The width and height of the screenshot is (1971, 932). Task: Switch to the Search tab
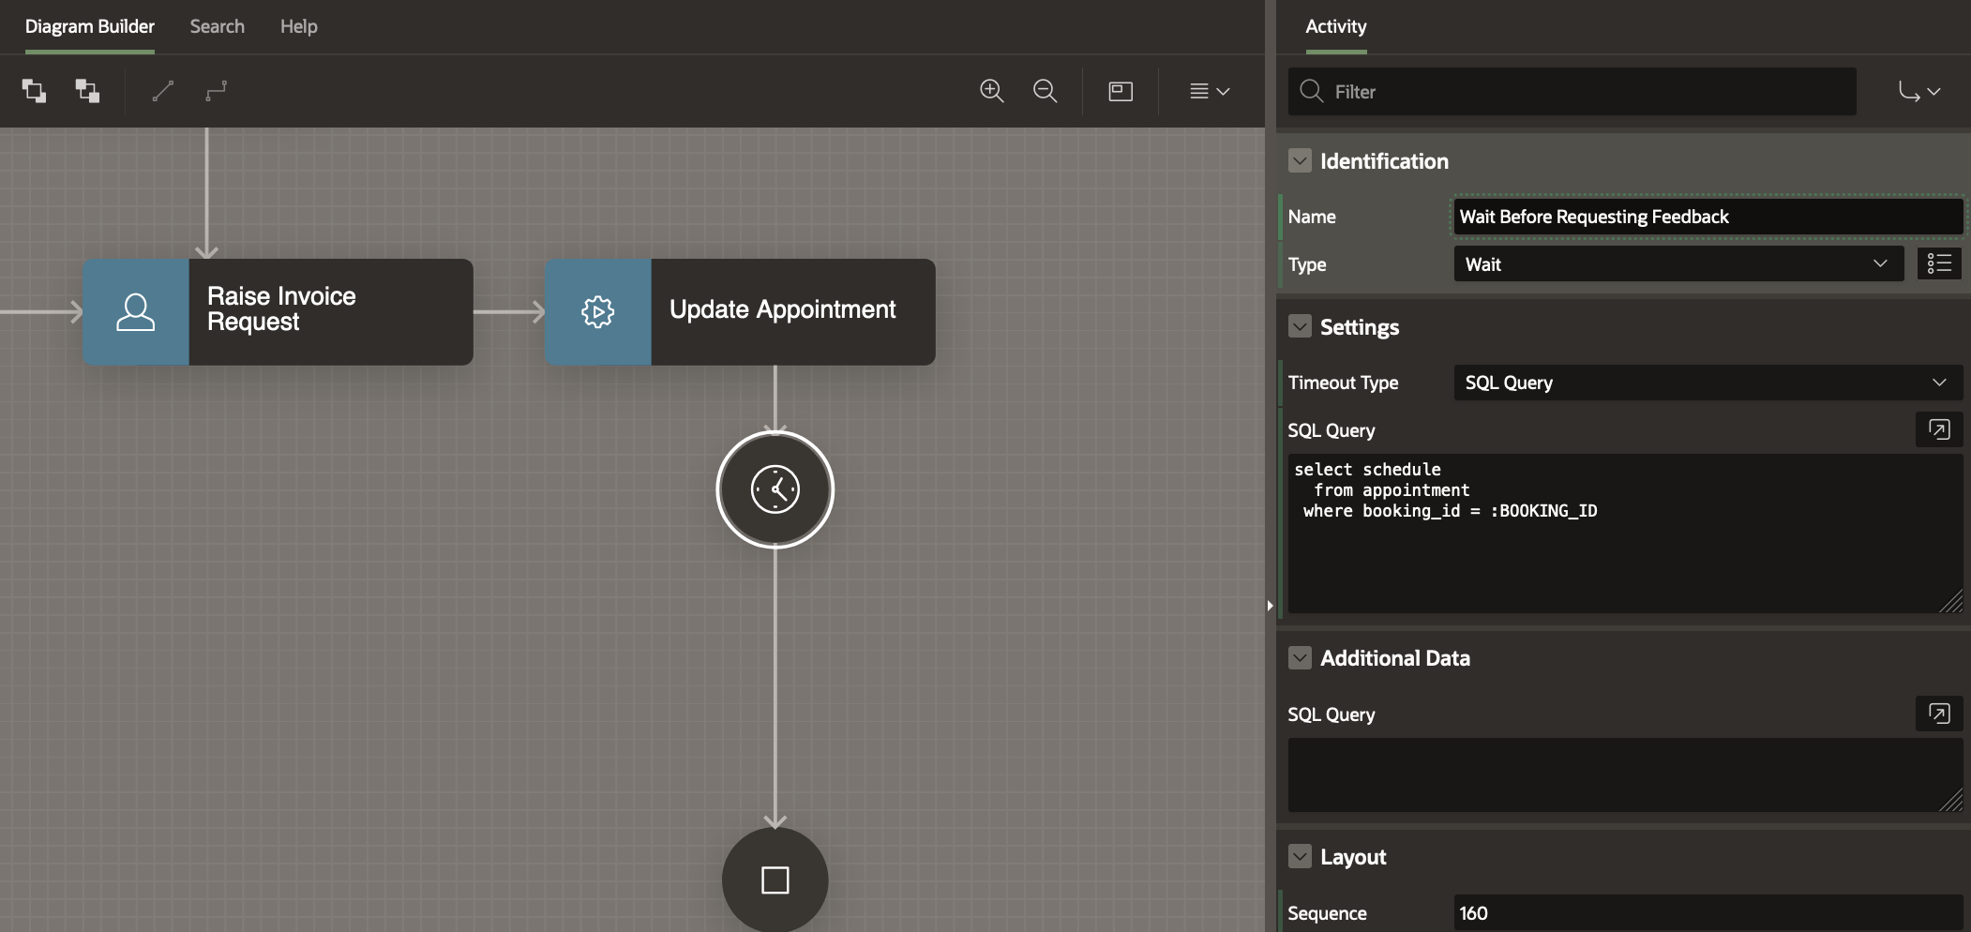point(217,26)
